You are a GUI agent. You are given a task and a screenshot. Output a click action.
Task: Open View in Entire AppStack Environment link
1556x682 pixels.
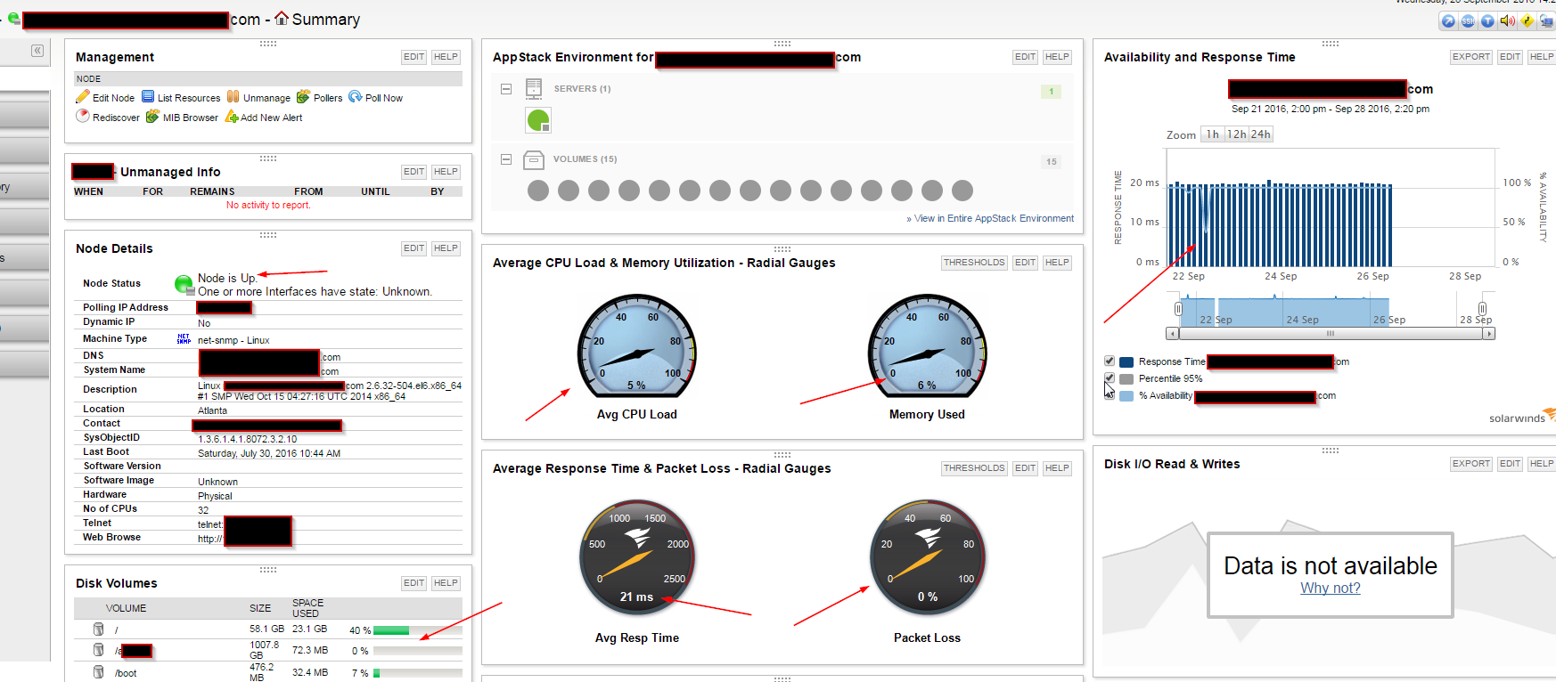tap(990, 218)
